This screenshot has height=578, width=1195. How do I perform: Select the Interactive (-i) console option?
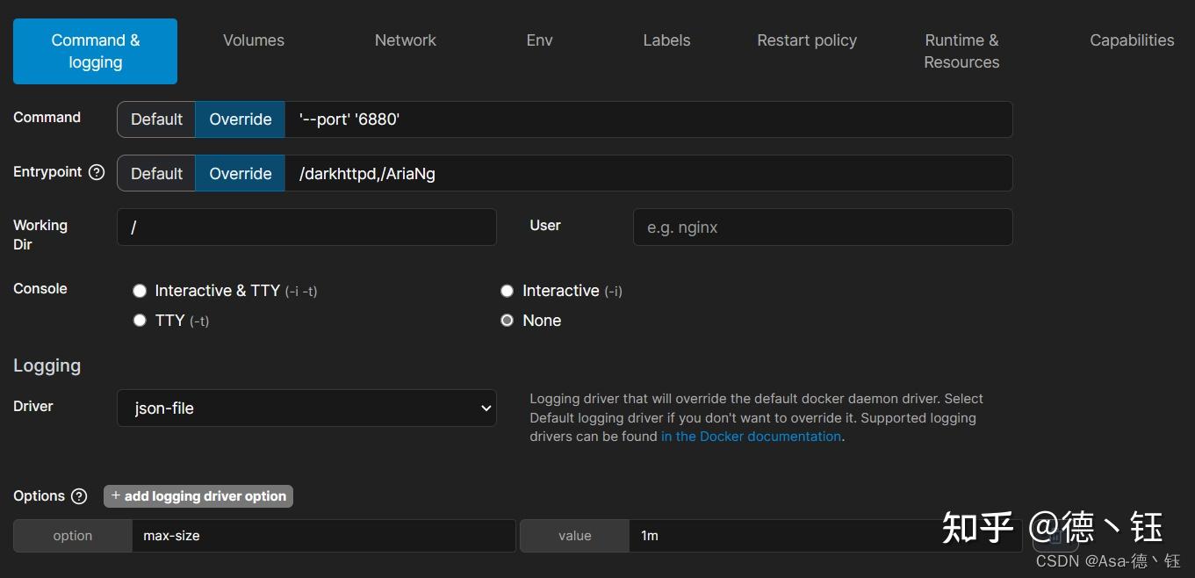click(x=507, y=291)
